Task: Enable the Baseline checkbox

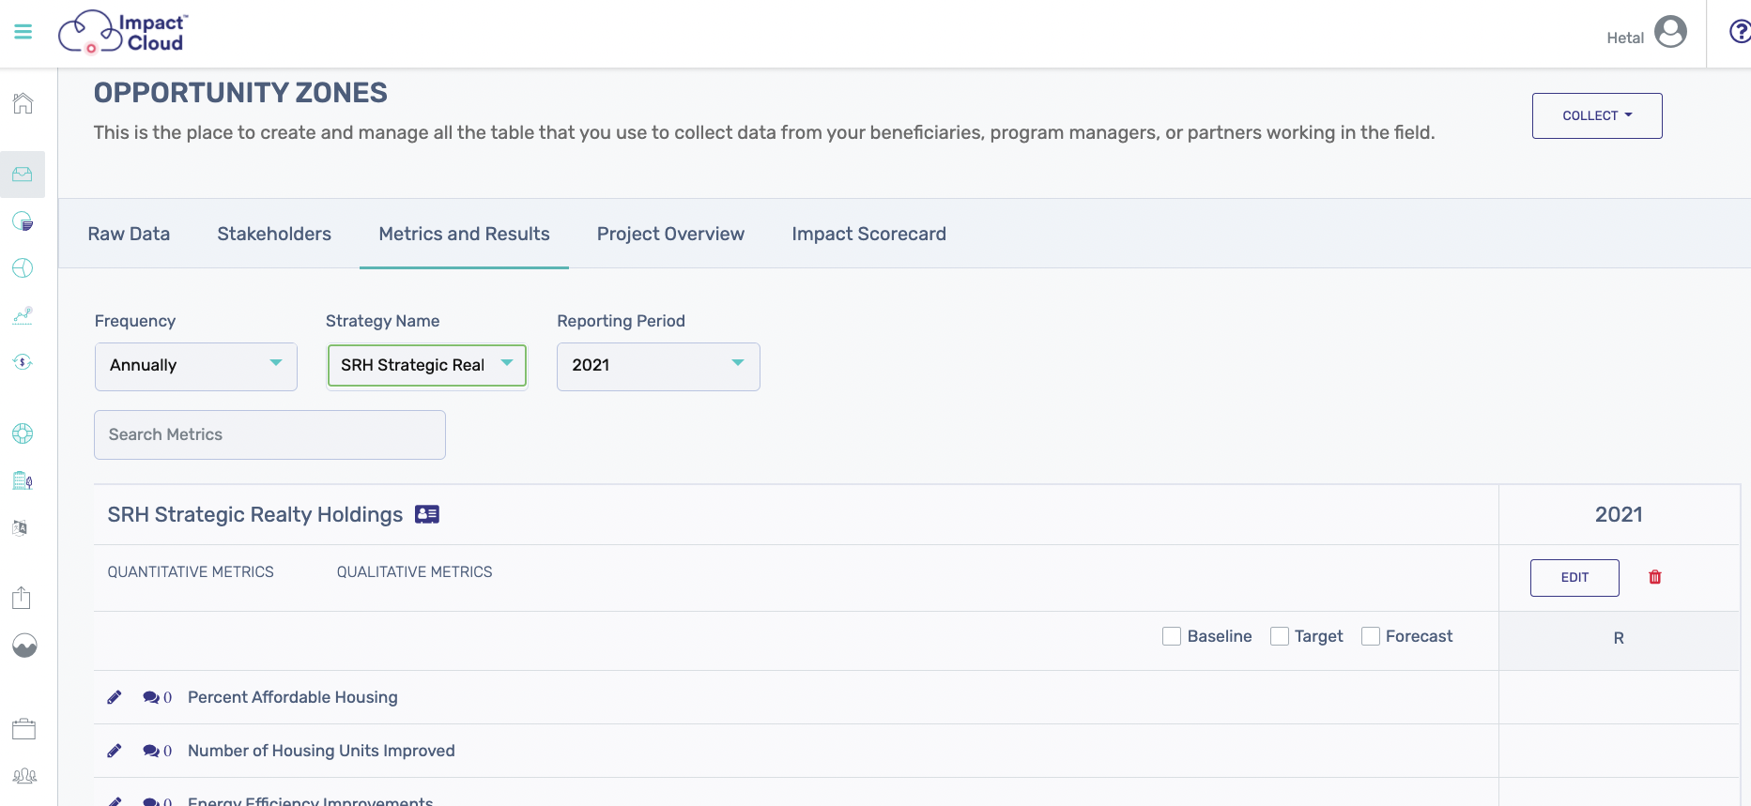Action: [x=1172, y=636]
